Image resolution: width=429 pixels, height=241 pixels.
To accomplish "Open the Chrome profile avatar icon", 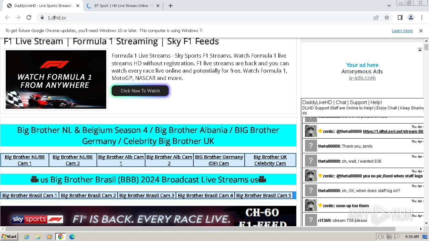I will [x=411, y=17].
